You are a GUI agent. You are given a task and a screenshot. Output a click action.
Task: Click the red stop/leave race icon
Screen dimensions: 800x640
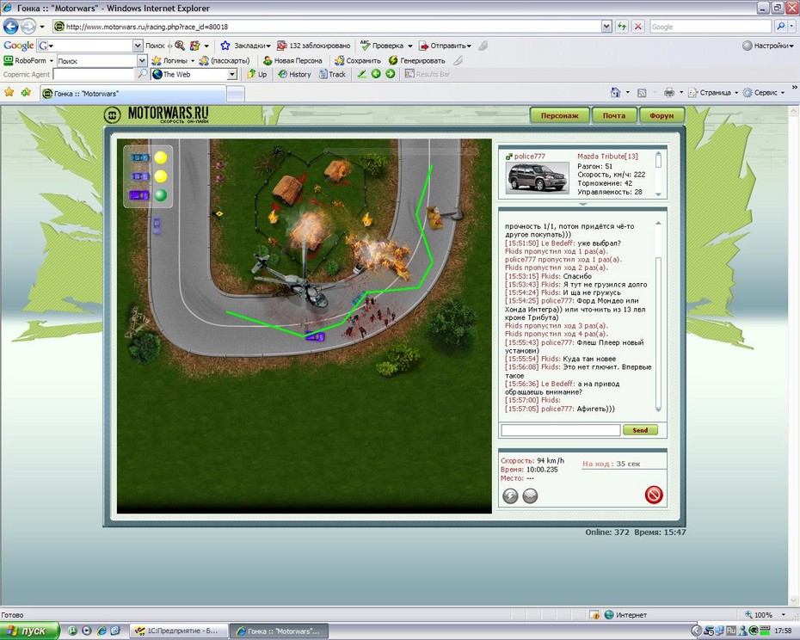654,495
